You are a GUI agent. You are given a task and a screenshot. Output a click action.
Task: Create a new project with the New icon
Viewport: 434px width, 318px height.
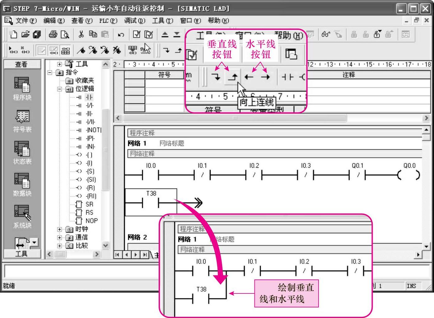[x=13, y=34]
